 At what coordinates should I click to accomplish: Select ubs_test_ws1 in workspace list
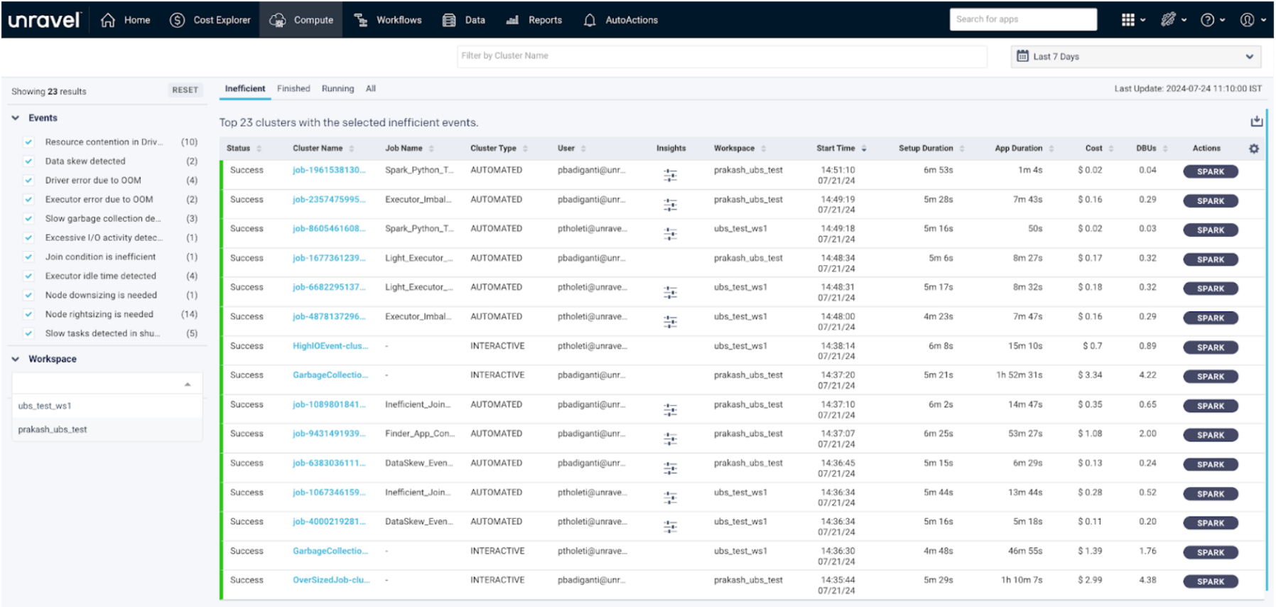(45, 406)
